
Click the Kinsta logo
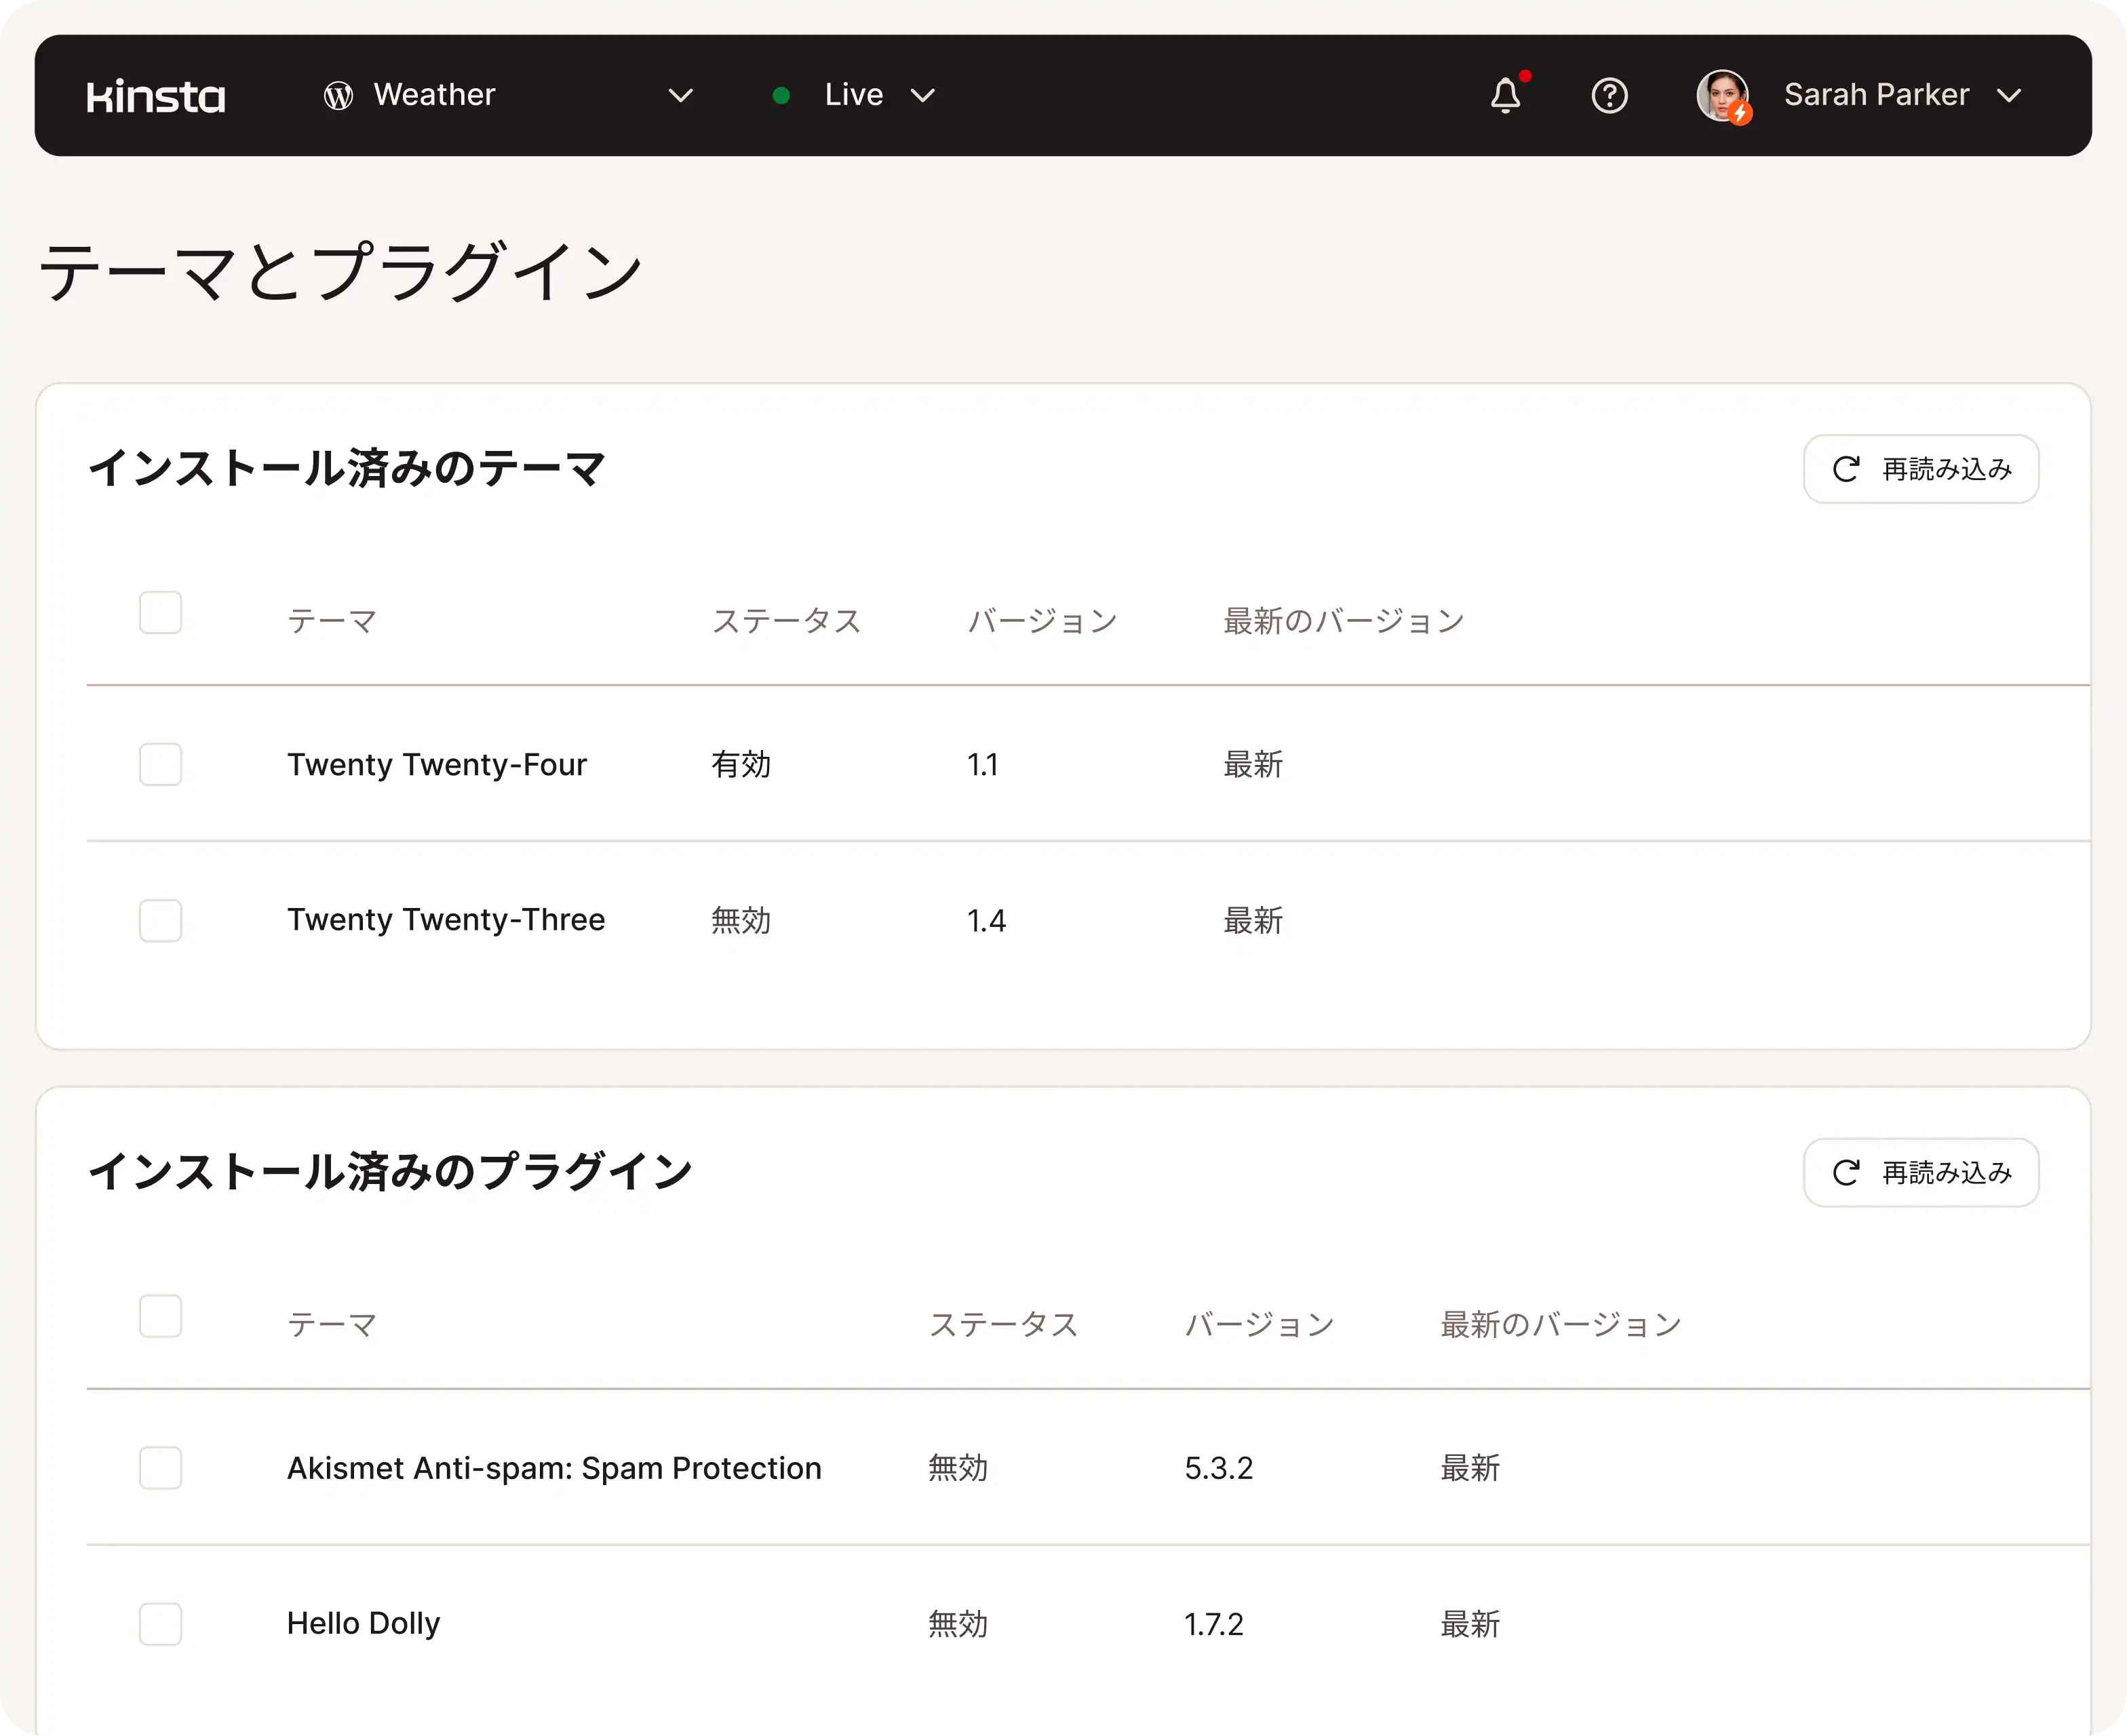[x=156, y=96]
